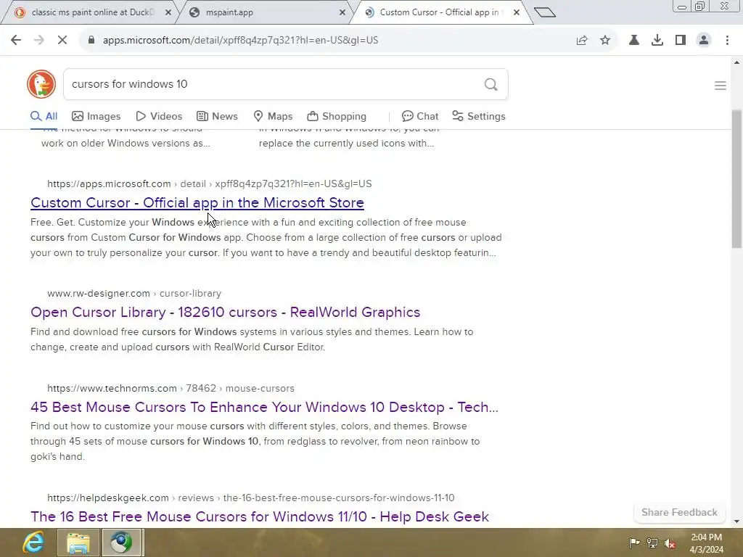Click the DuckDuckGo logo
The width and height of the screenshot is (743, 557).
[x=41, y=84]
